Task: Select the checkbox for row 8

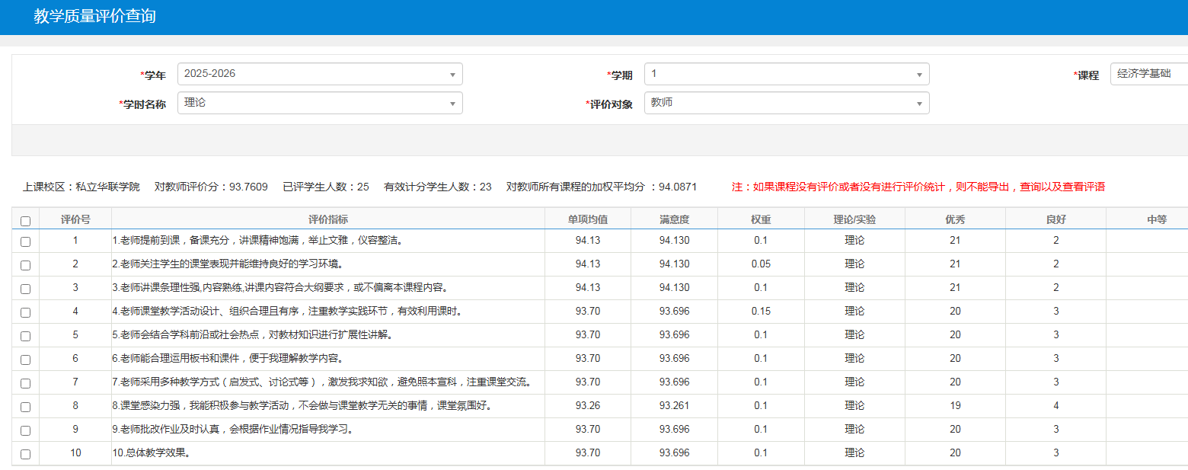Action: (x=26, y=407)
